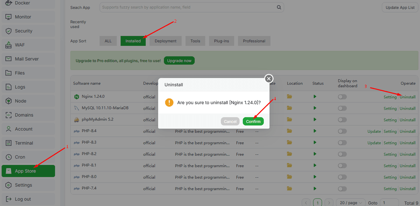
Task: Click the Upgrade now button
Action: (x=179, y=61)
